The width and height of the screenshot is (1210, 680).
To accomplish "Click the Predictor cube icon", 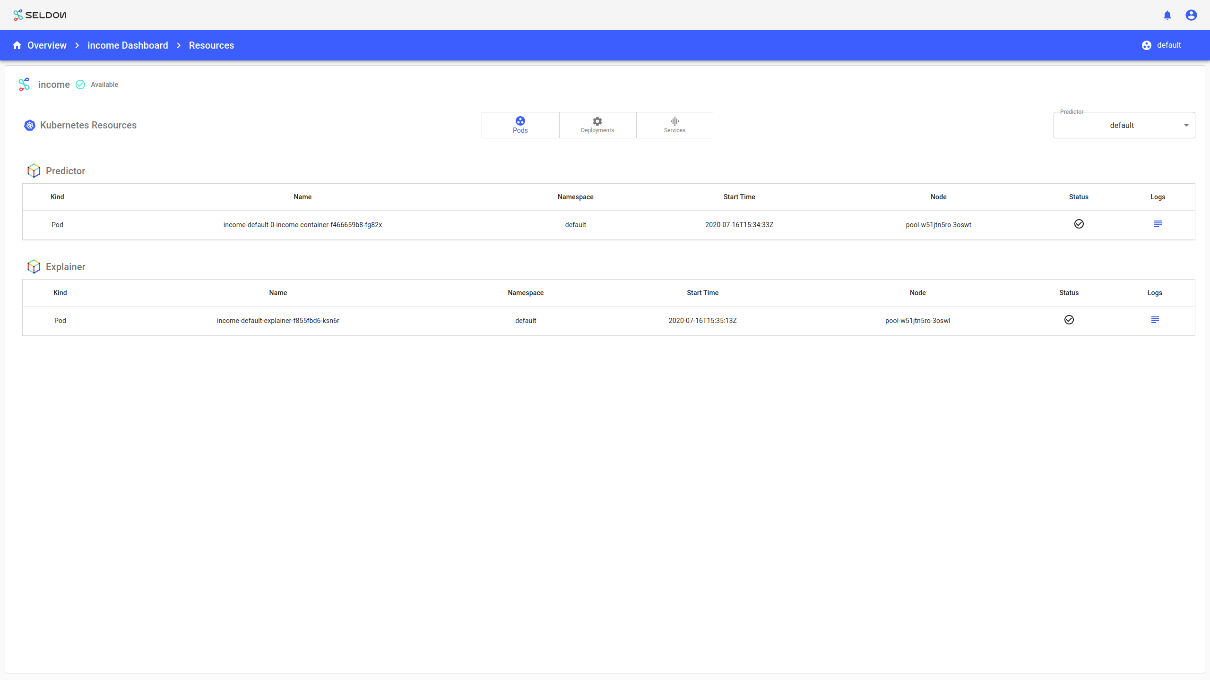I will click(x=33, y=170).
